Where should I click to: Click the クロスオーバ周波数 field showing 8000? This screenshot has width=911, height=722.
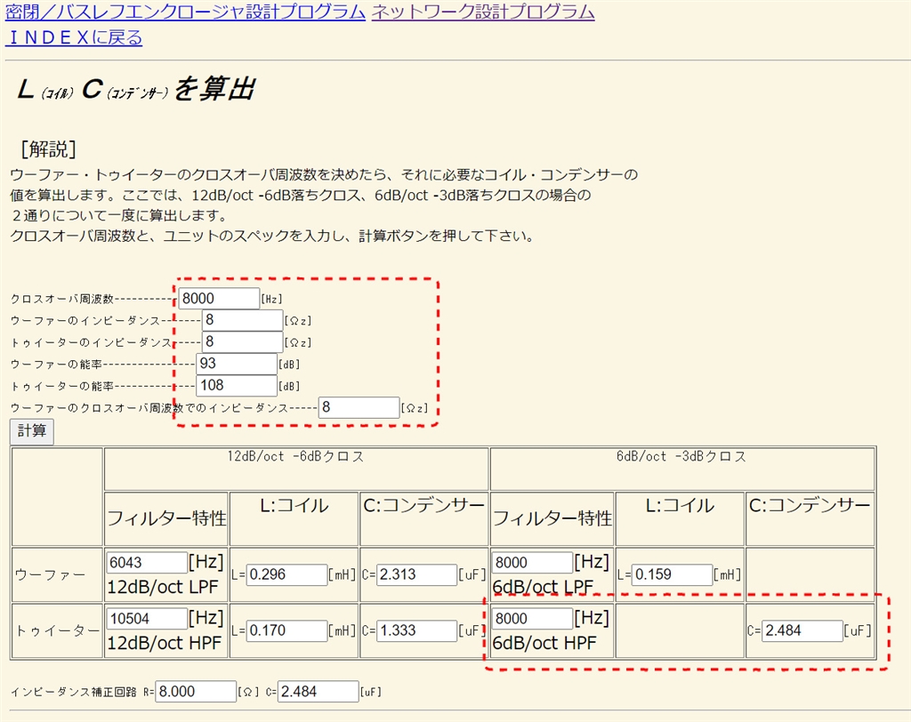coord(219,298)
